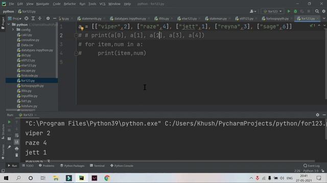
Task: Click restore layout icon in Run panel
Action: coord(9,139)
